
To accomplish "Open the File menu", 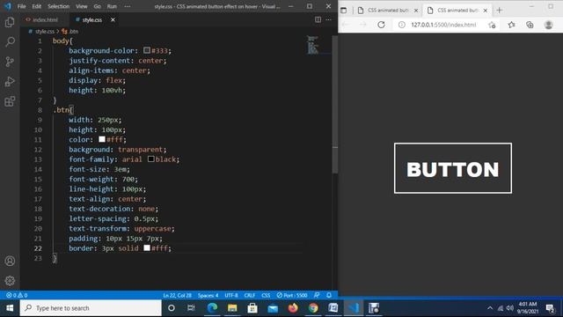I will [x=21, y=6].
